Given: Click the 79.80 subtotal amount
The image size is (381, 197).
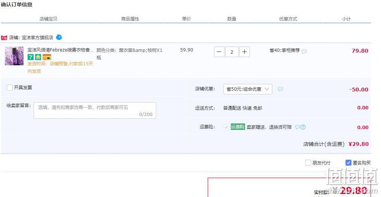Looking at the screenshot, I should click(360, 51).
